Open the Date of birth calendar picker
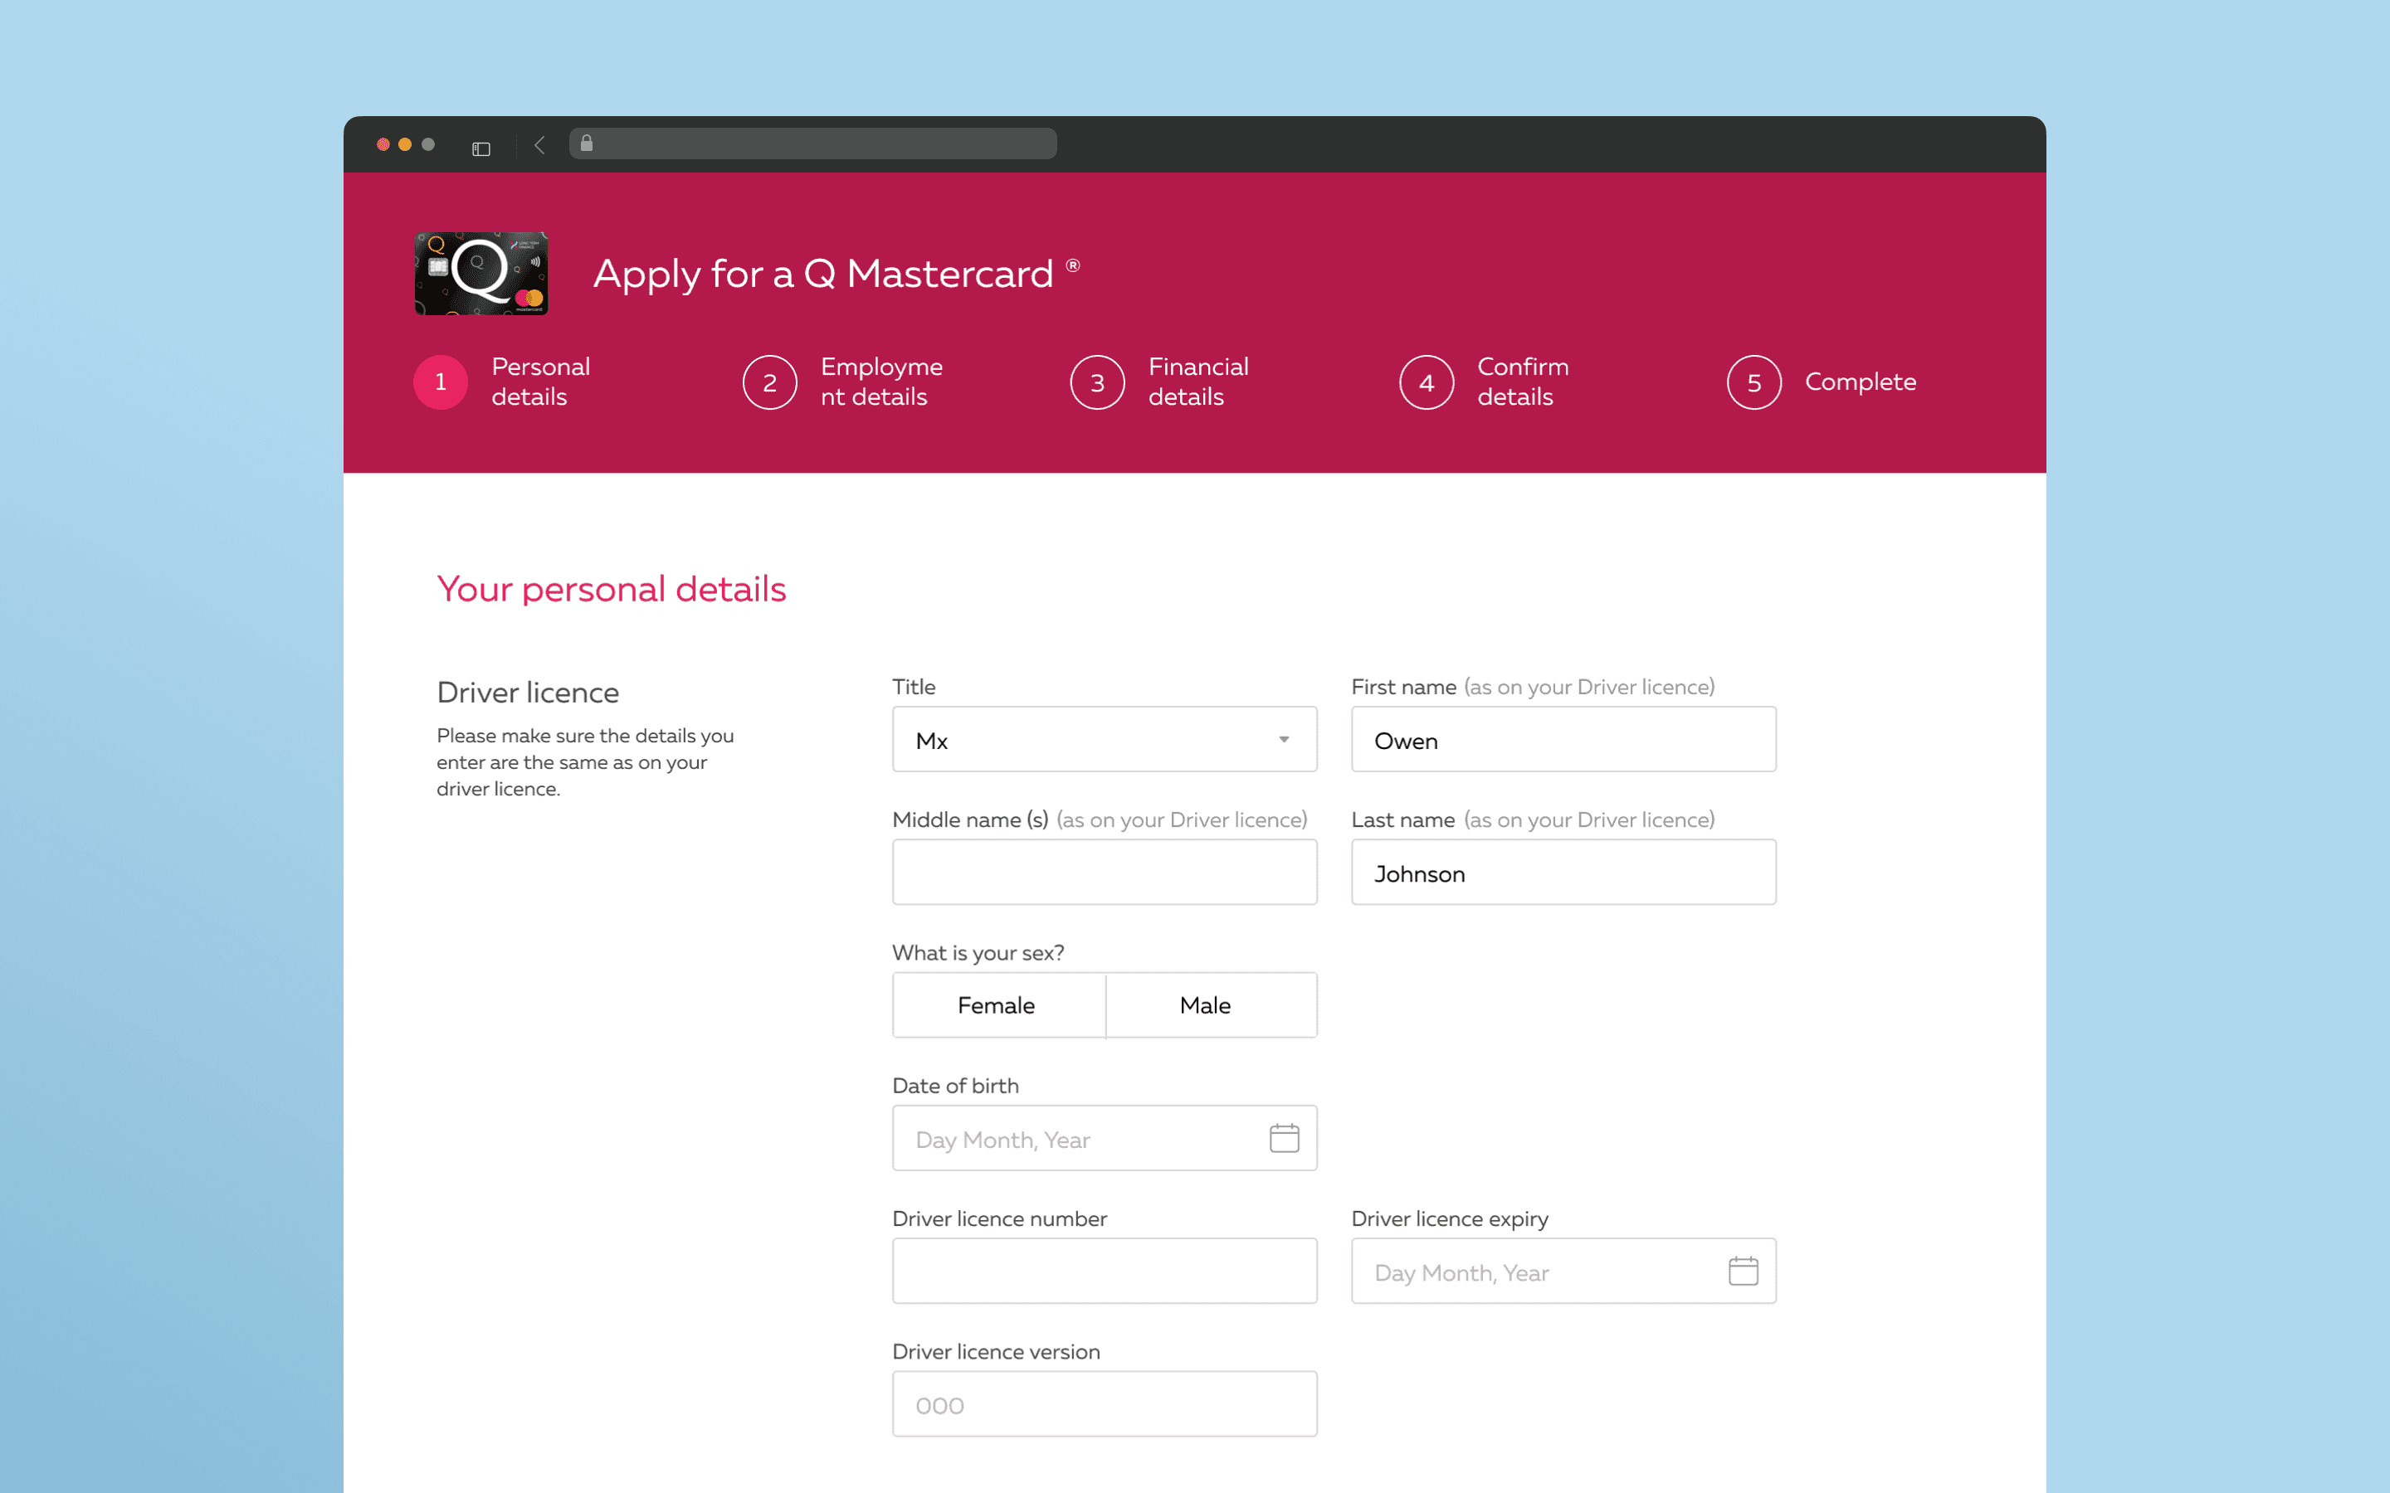Screen dimensions: 2390x1493 coord(1284,1139)
